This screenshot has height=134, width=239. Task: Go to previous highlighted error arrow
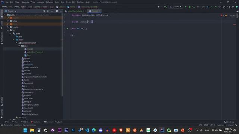coord(231,15)
